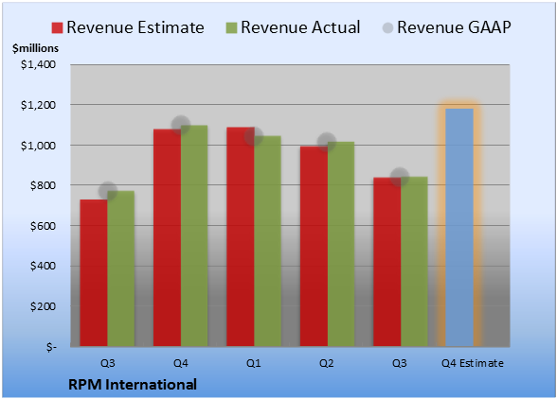Select the red estimate bar for Q2
This screenshot has width=557, height=399.
tap(314, 247)
